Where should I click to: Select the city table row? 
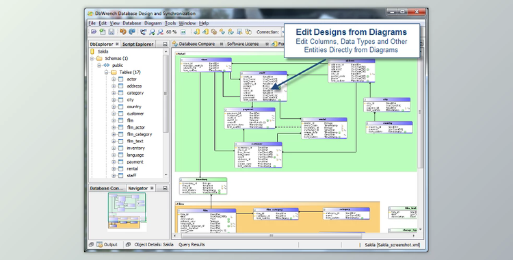coord(130,100)
